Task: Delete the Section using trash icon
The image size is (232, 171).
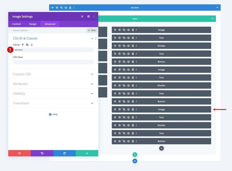Action: tap(70, 8)
